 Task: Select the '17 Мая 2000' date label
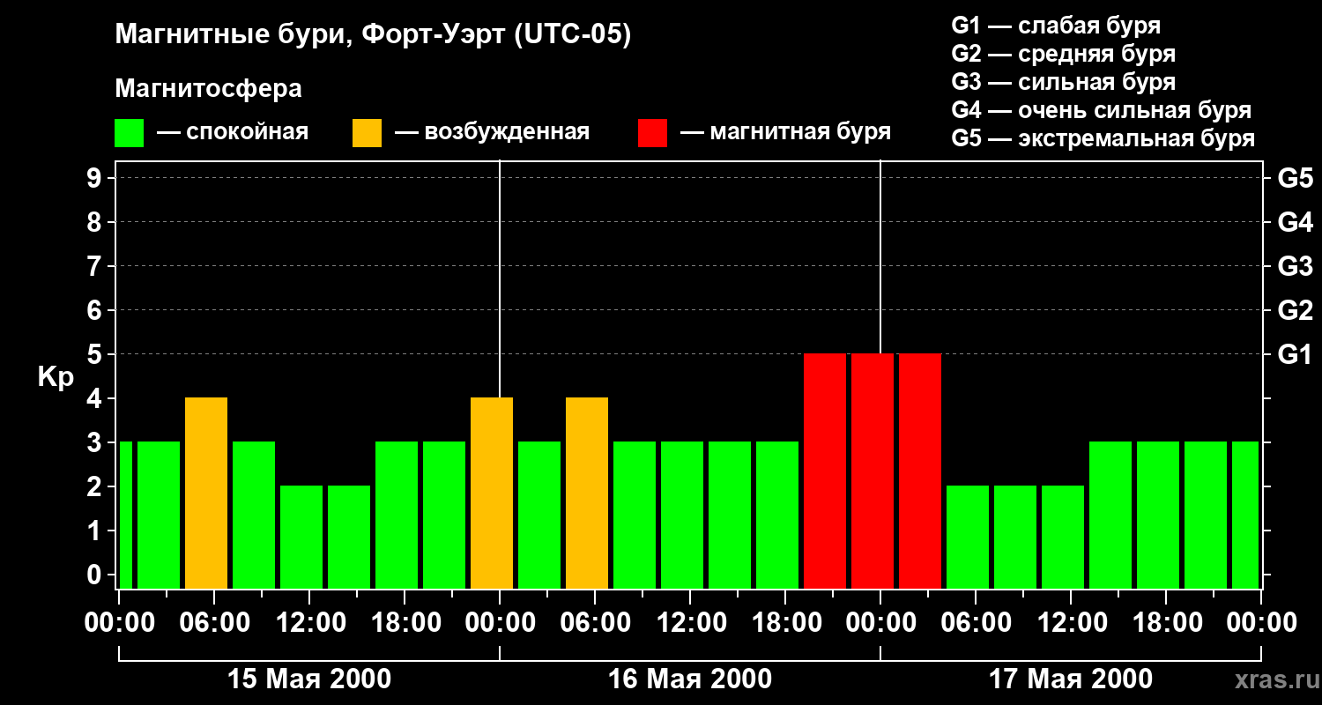pos(1070,679)
